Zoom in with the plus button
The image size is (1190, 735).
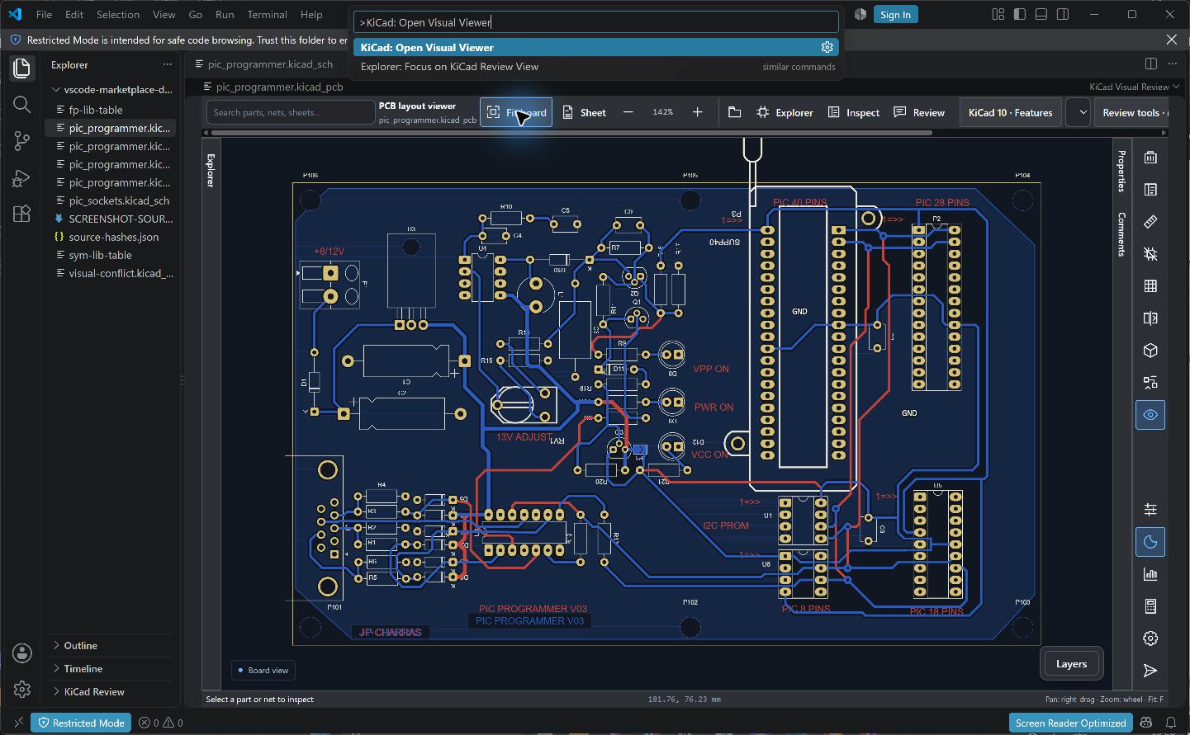697,112
